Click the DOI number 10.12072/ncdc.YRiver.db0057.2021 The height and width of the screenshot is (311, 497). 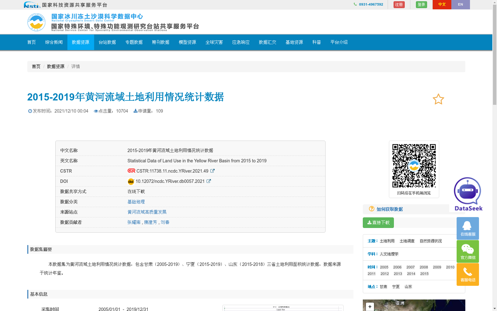coord(170,181)
